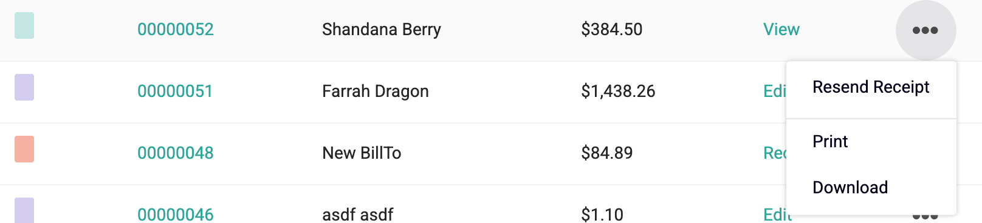The width and height of the screenshot is (982, 223).
Task: Click the Shandana Berry customer name
Action: click(x=382, y=30)
